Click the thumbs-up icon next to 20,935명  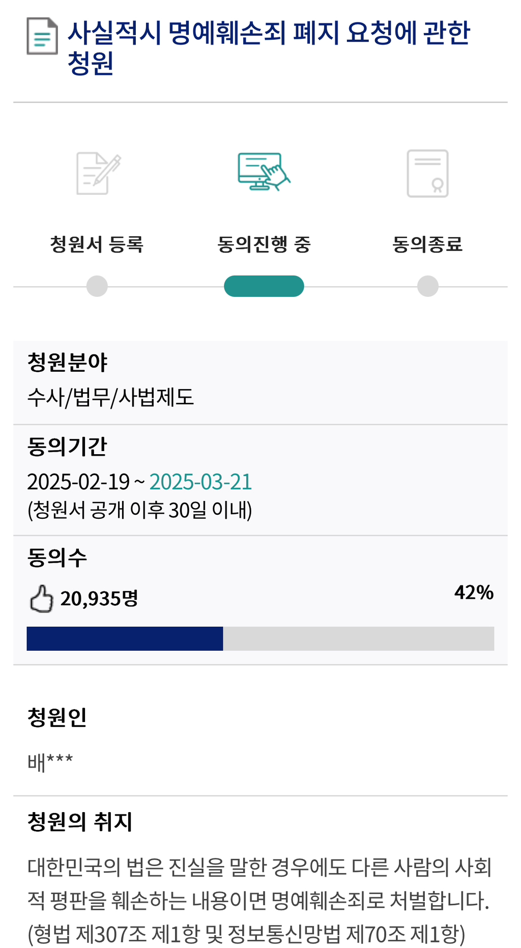pyautogui.click(x=41, y=598)
